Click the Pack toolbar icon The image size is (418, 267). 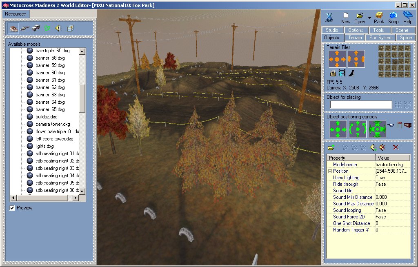pos(379,18)
